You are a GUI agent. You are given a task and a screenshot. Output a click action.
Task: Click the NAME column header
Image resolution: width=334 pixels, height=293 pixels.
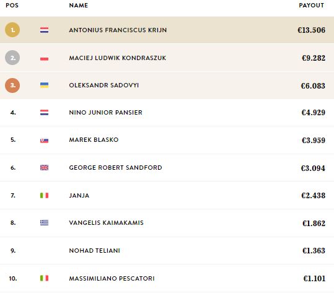click(78, 6)
